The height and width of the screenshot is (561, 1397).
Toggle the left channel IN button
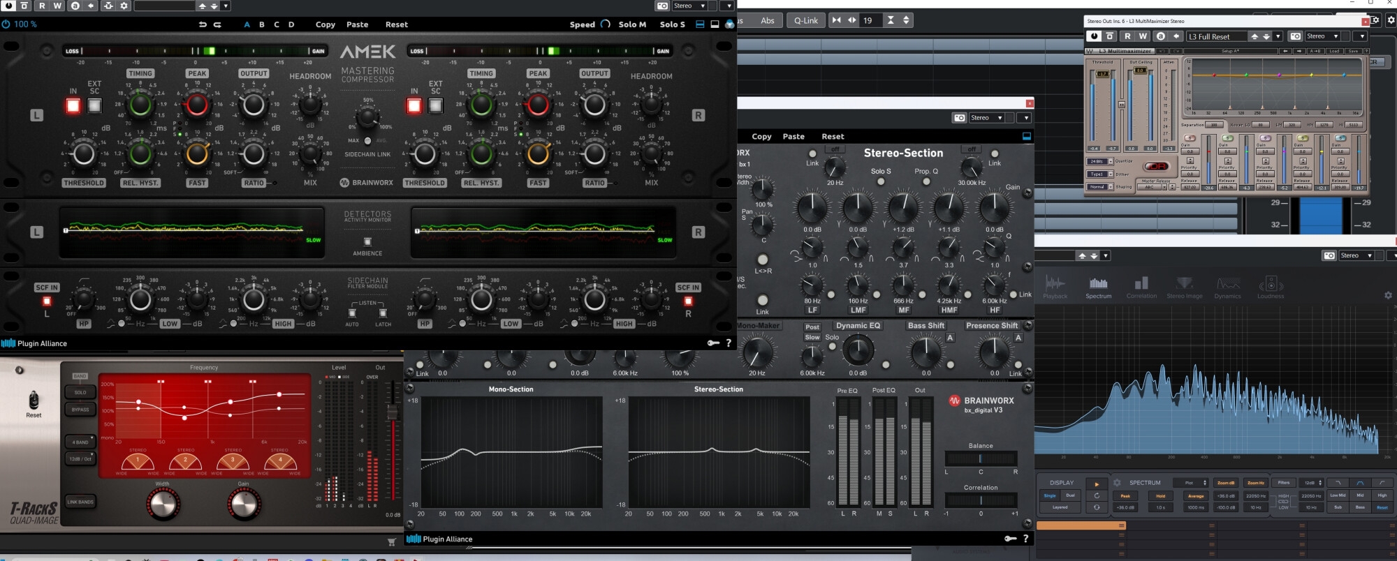point(73,105)
